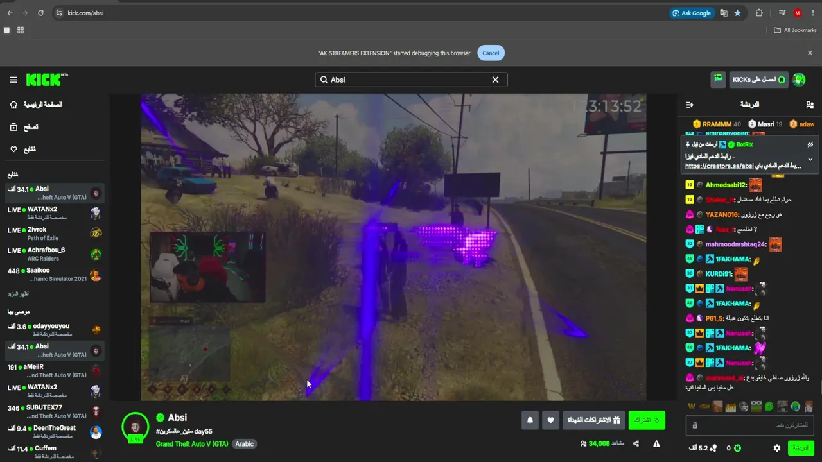The image size is (822, 462).
Task: Click the green chat send button
Action: tap(801, 448)
